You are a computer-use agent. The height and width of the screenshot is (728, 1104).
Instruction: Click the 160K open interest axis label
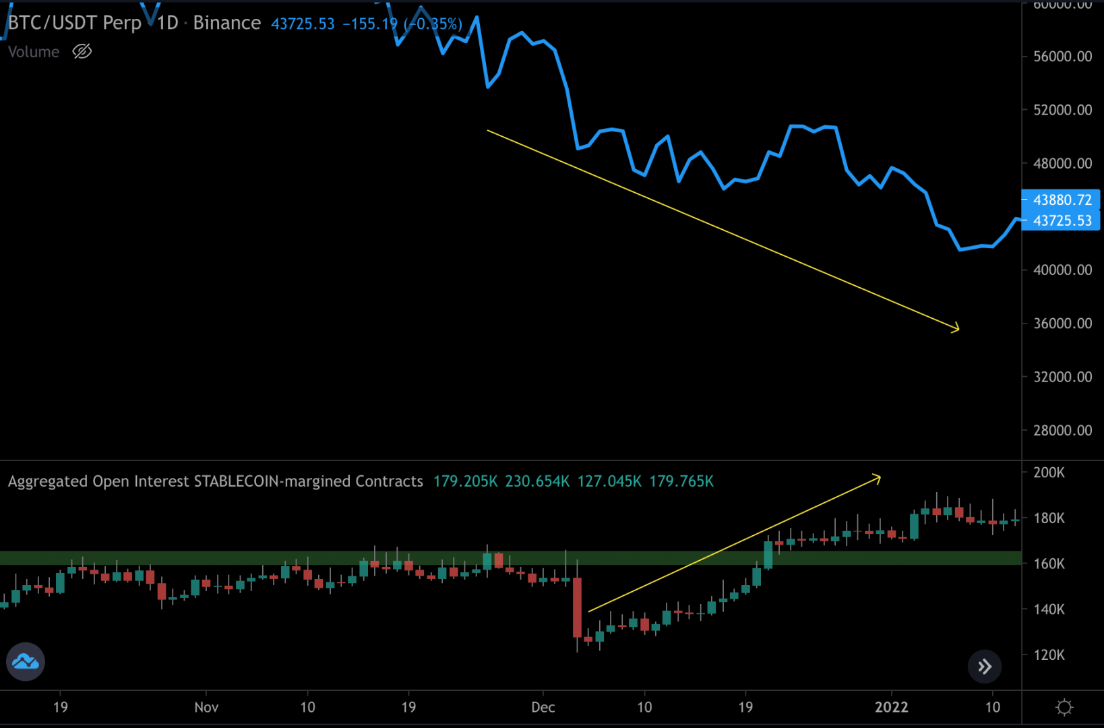pyautogui.click(x=1049, y=564)
